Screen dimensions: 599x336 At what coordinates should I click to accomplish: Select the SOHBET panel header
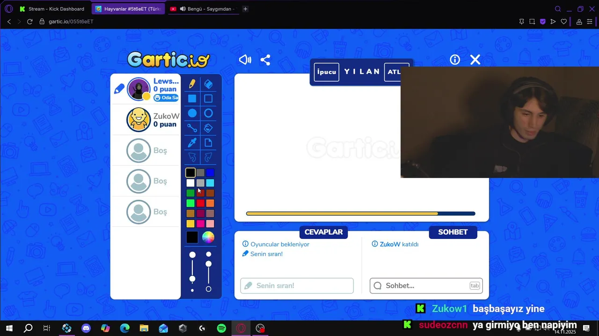453,232
